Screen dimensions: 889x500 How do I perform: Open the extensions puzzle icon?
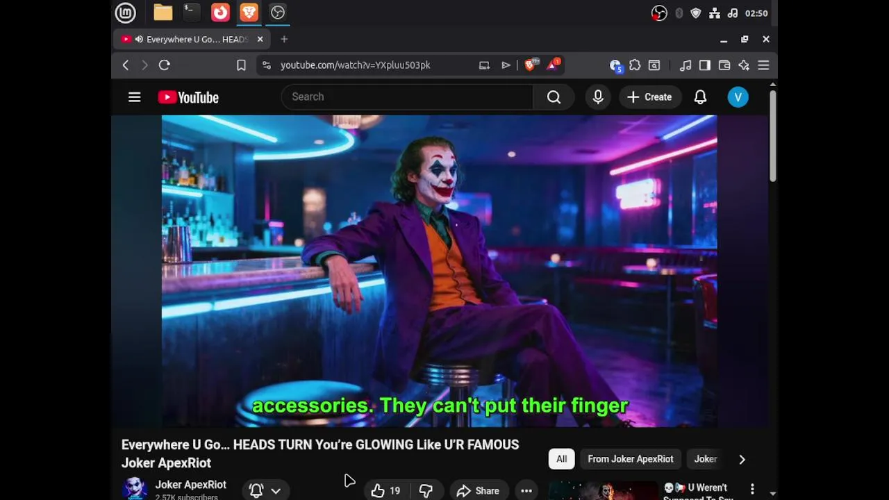pyautogui.click(x=635, y=65)
